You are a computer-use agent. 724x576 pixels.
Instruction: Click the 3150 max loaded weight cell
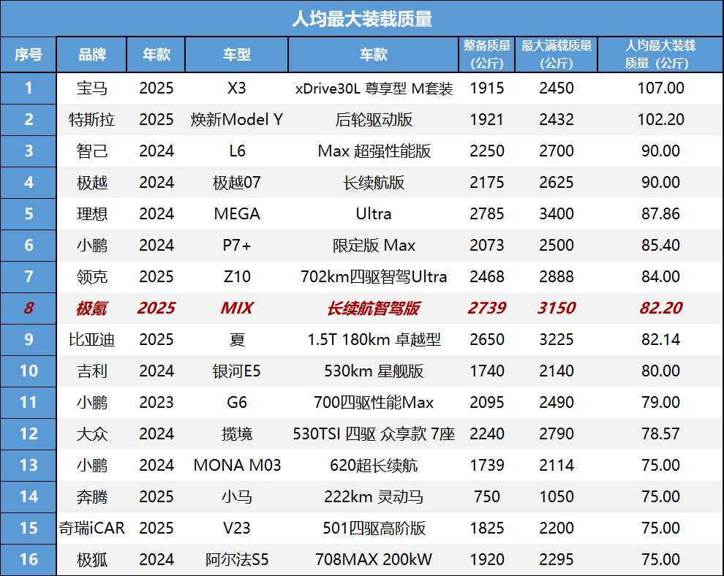point(557,308)
